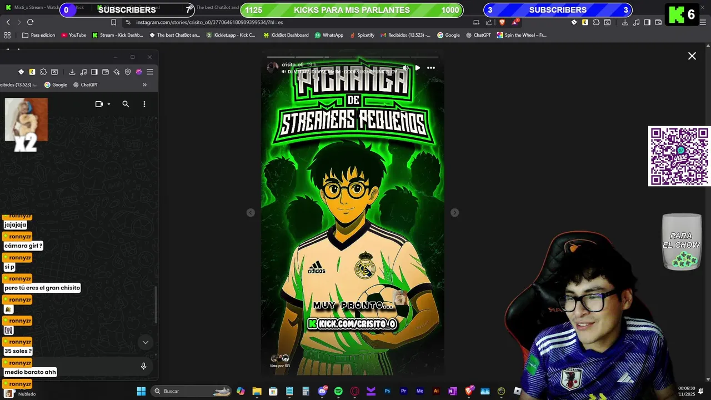Open the sticker image with x2

point(26,124)
